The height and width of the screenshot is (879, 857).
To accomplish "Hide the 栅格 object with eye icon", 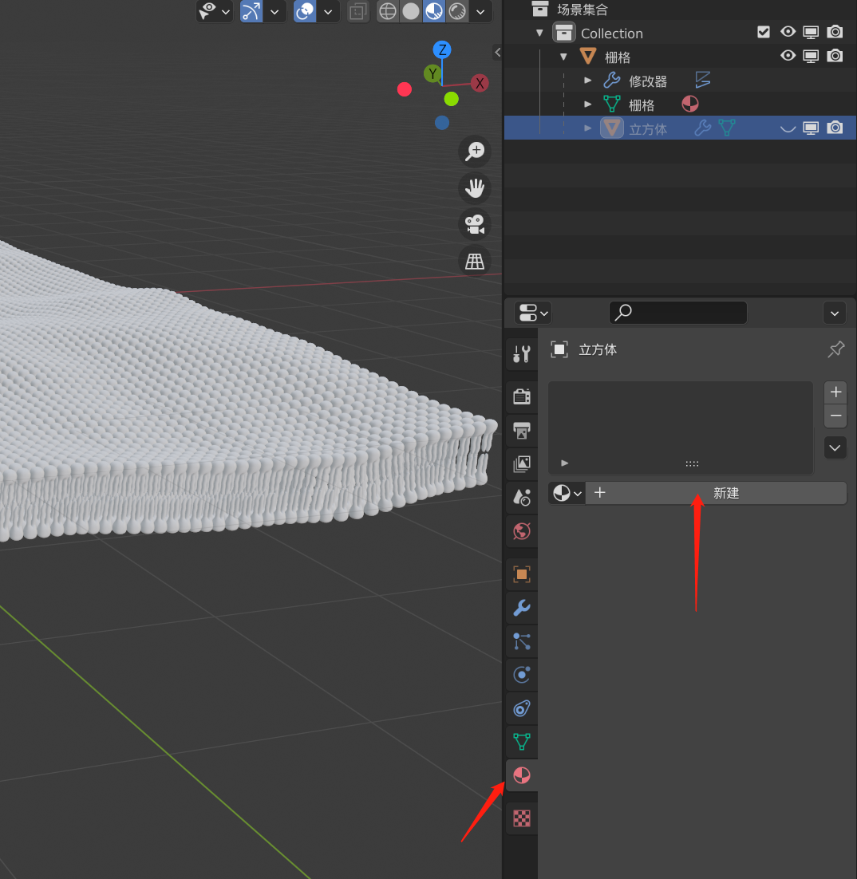I will 788,56.
